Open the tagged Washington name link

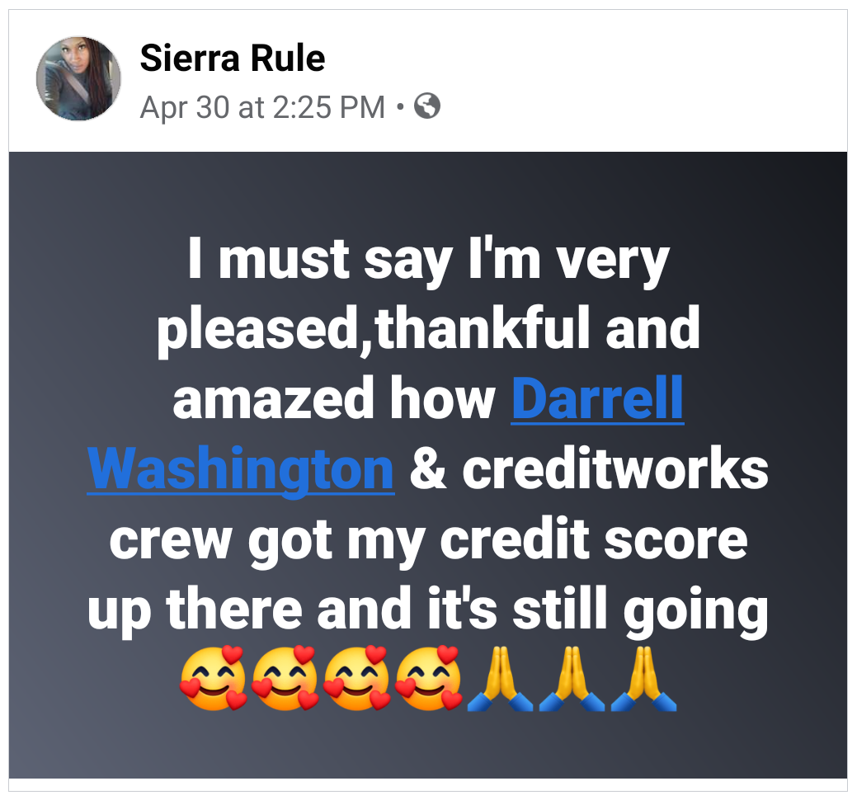[241, 468]
